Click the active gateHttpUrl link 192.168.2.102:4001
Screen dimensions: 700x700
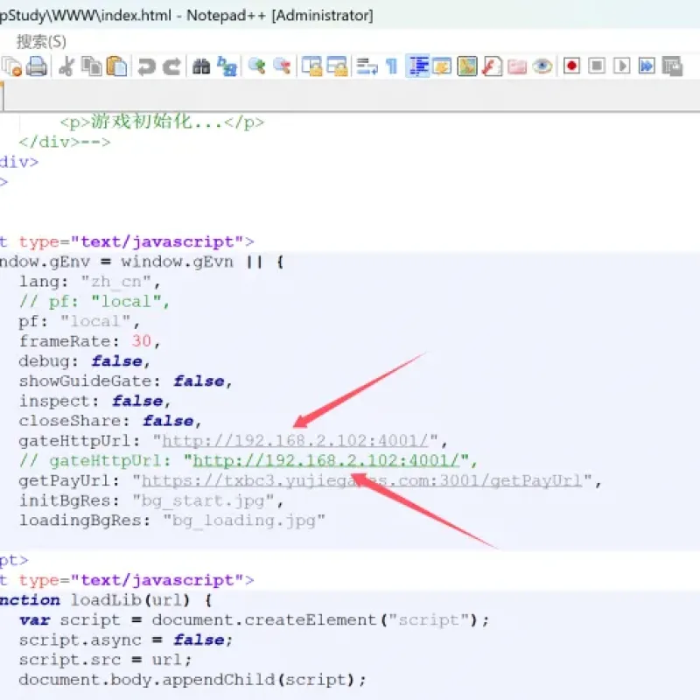[x=295, y=441]
